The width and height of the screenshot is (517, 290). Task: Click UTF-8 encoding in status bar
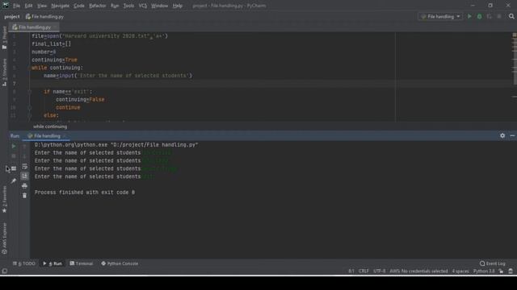(x=379, y=271)
